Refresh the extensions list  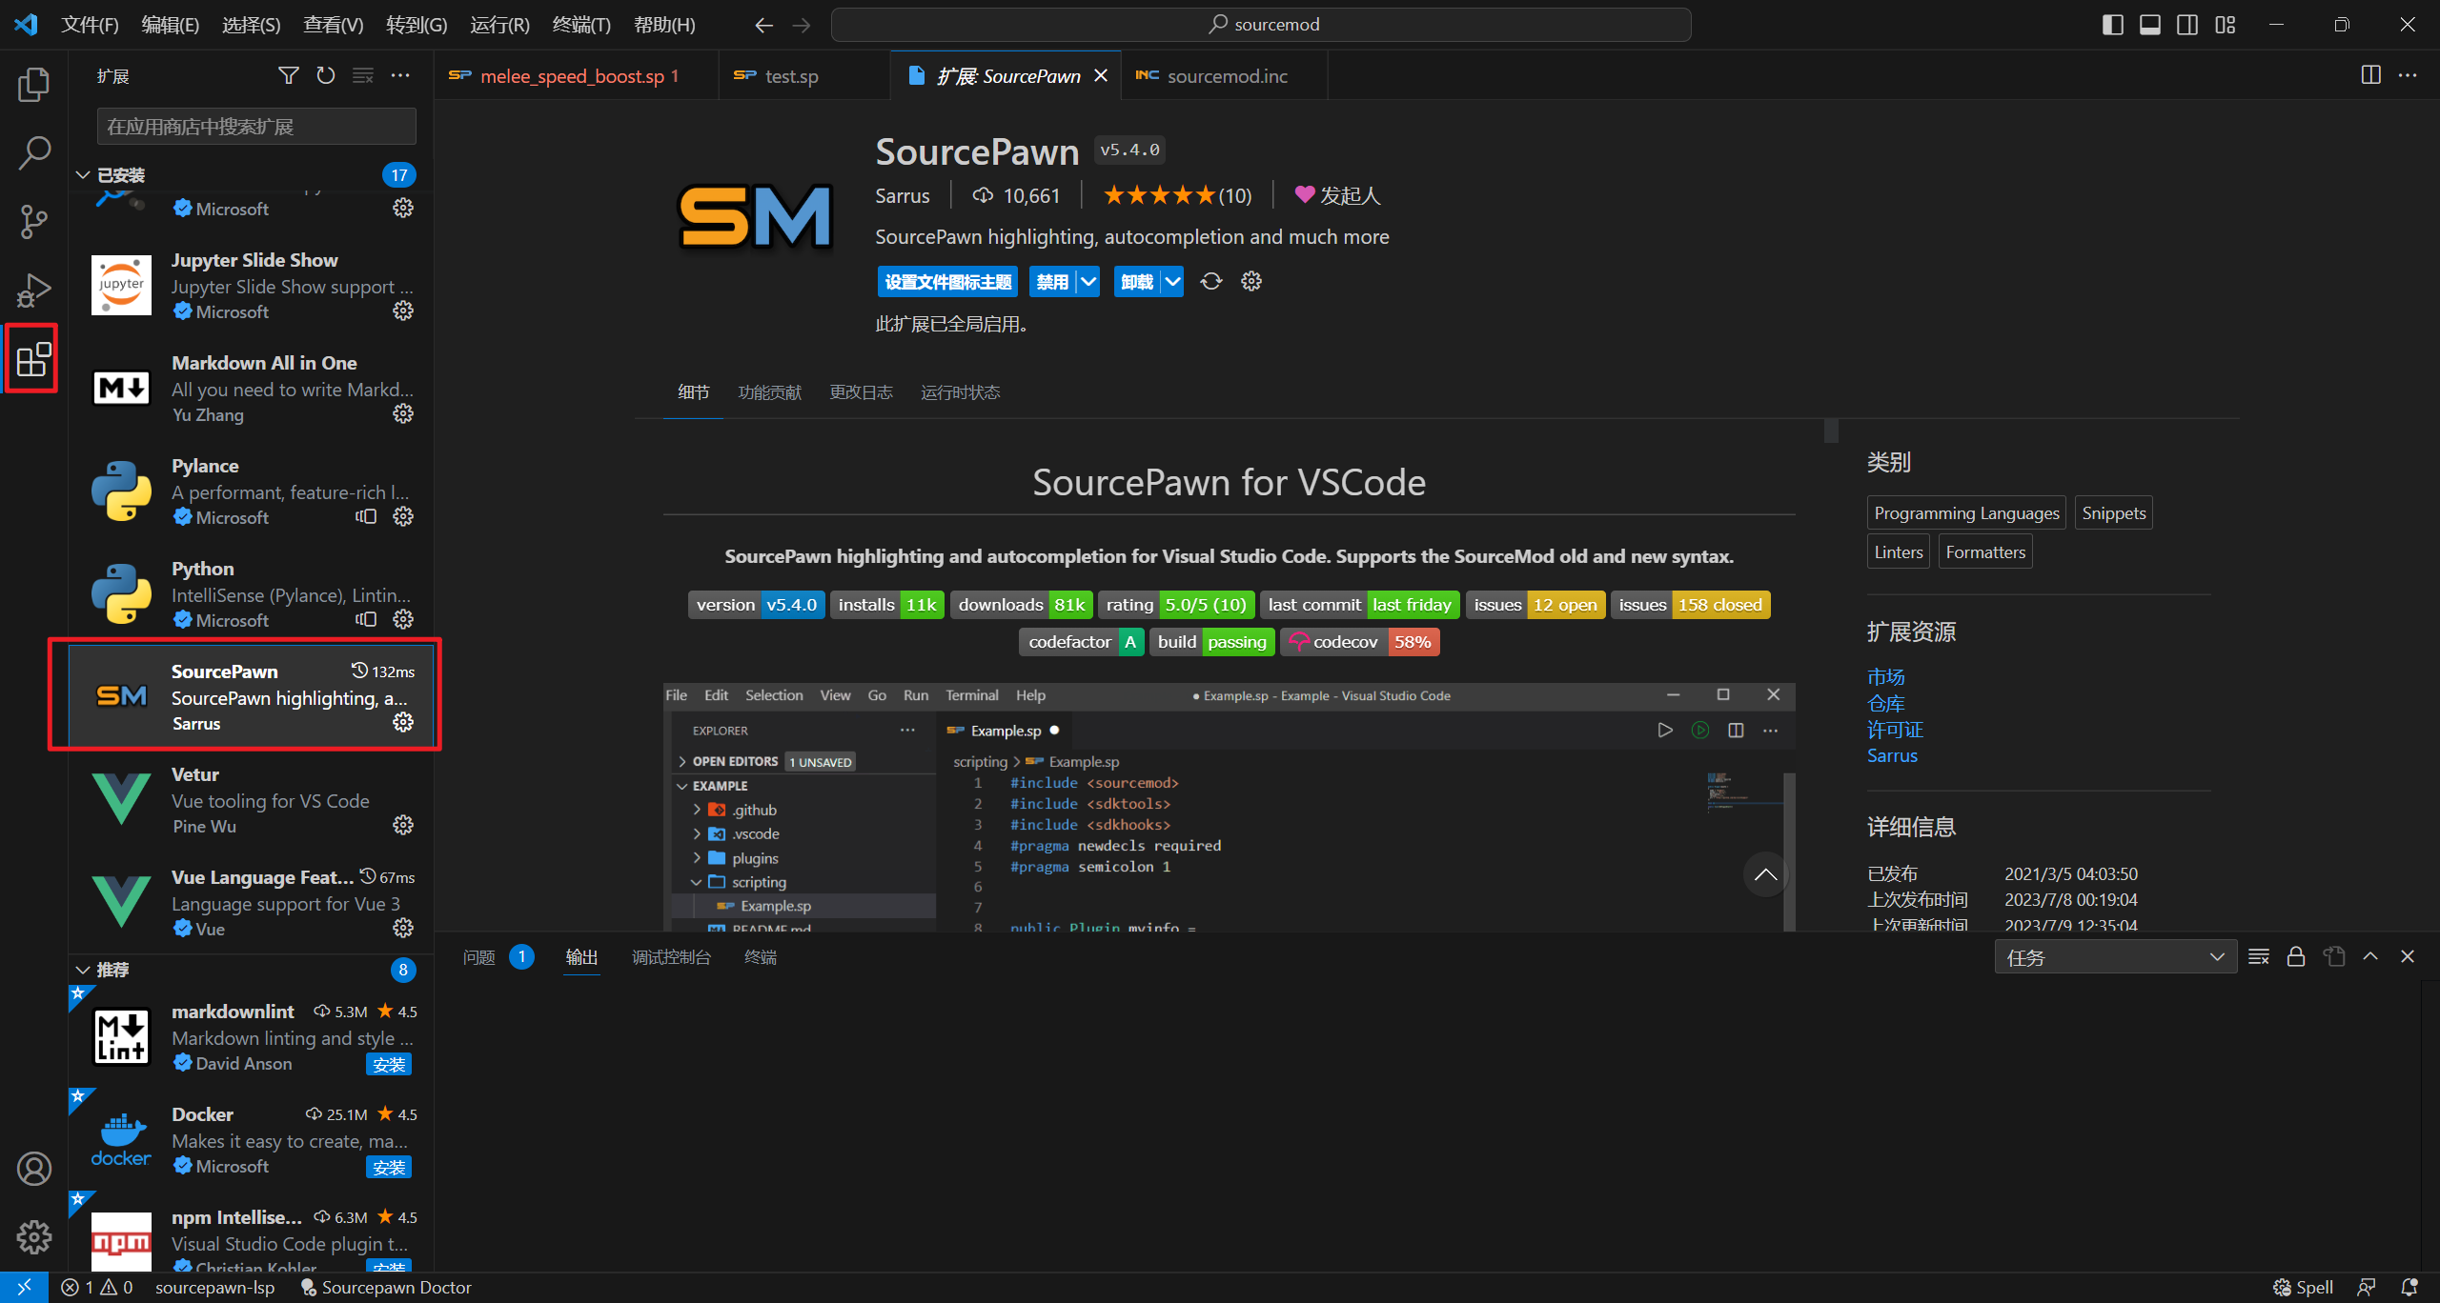click(x=326, y=75)
